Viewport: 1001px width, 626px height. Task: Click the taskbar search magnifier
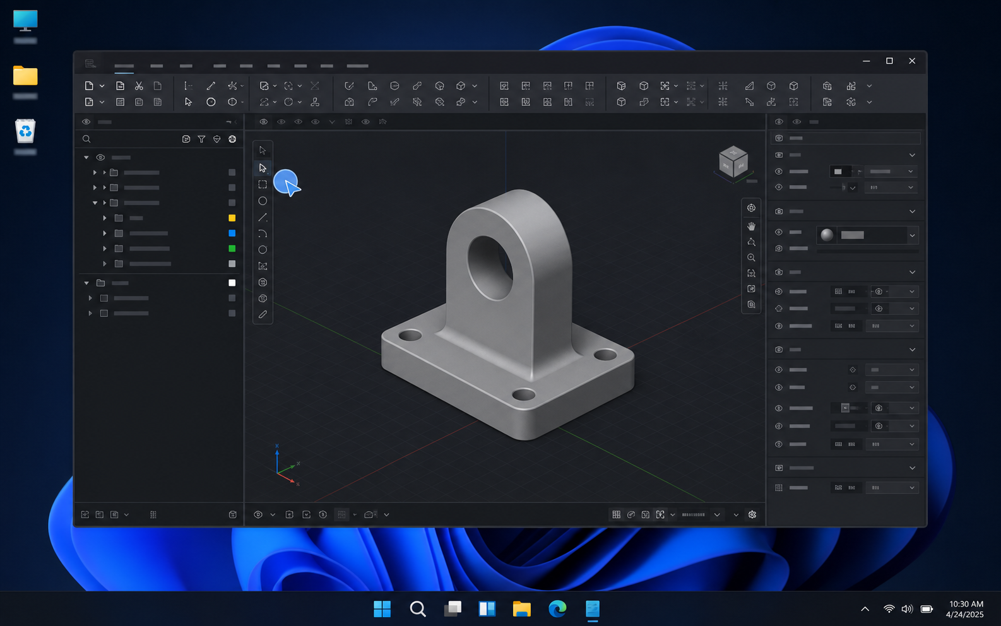coord(417,609)
